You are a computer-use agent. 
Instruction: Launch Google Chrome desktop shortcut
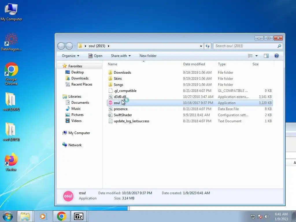[11, 74]
